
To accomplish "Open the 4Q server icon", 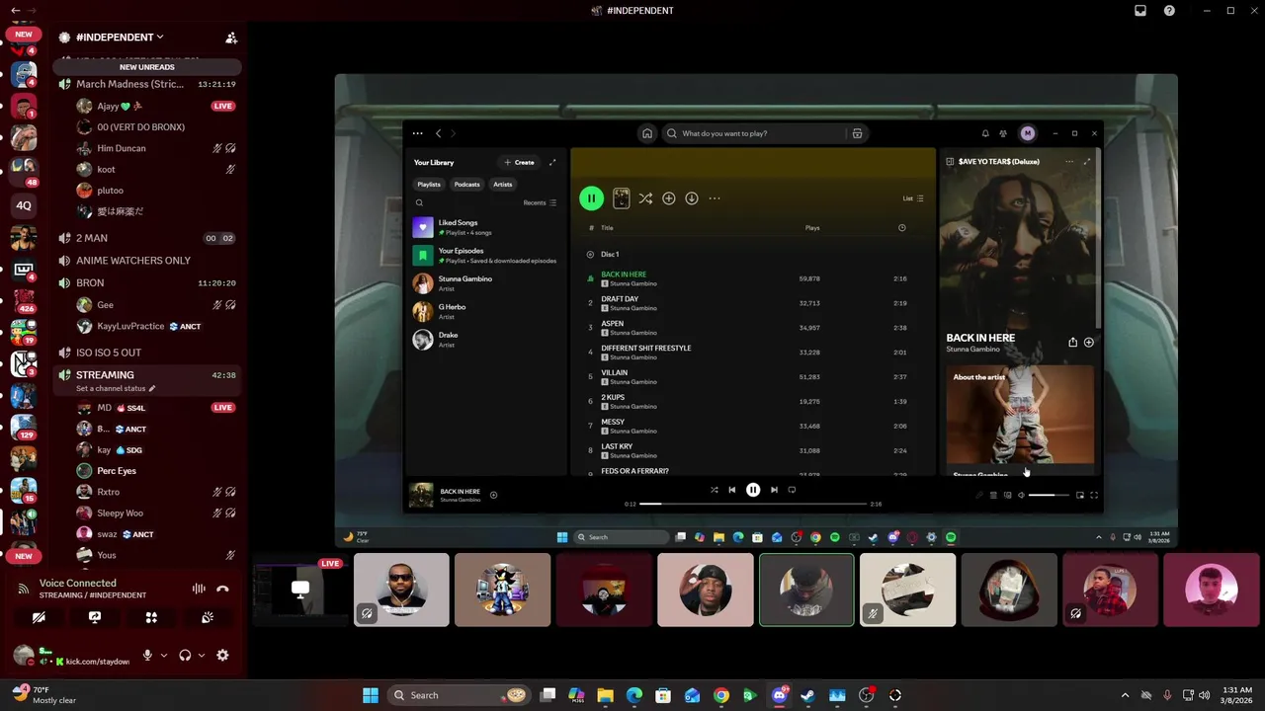I will click(x=24, y=205).
